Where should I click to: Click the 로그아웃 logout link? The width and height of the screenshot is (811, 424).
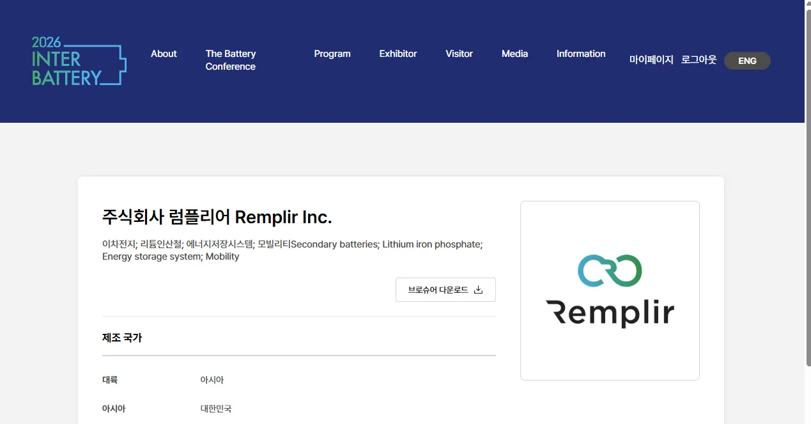coord(699,59)
